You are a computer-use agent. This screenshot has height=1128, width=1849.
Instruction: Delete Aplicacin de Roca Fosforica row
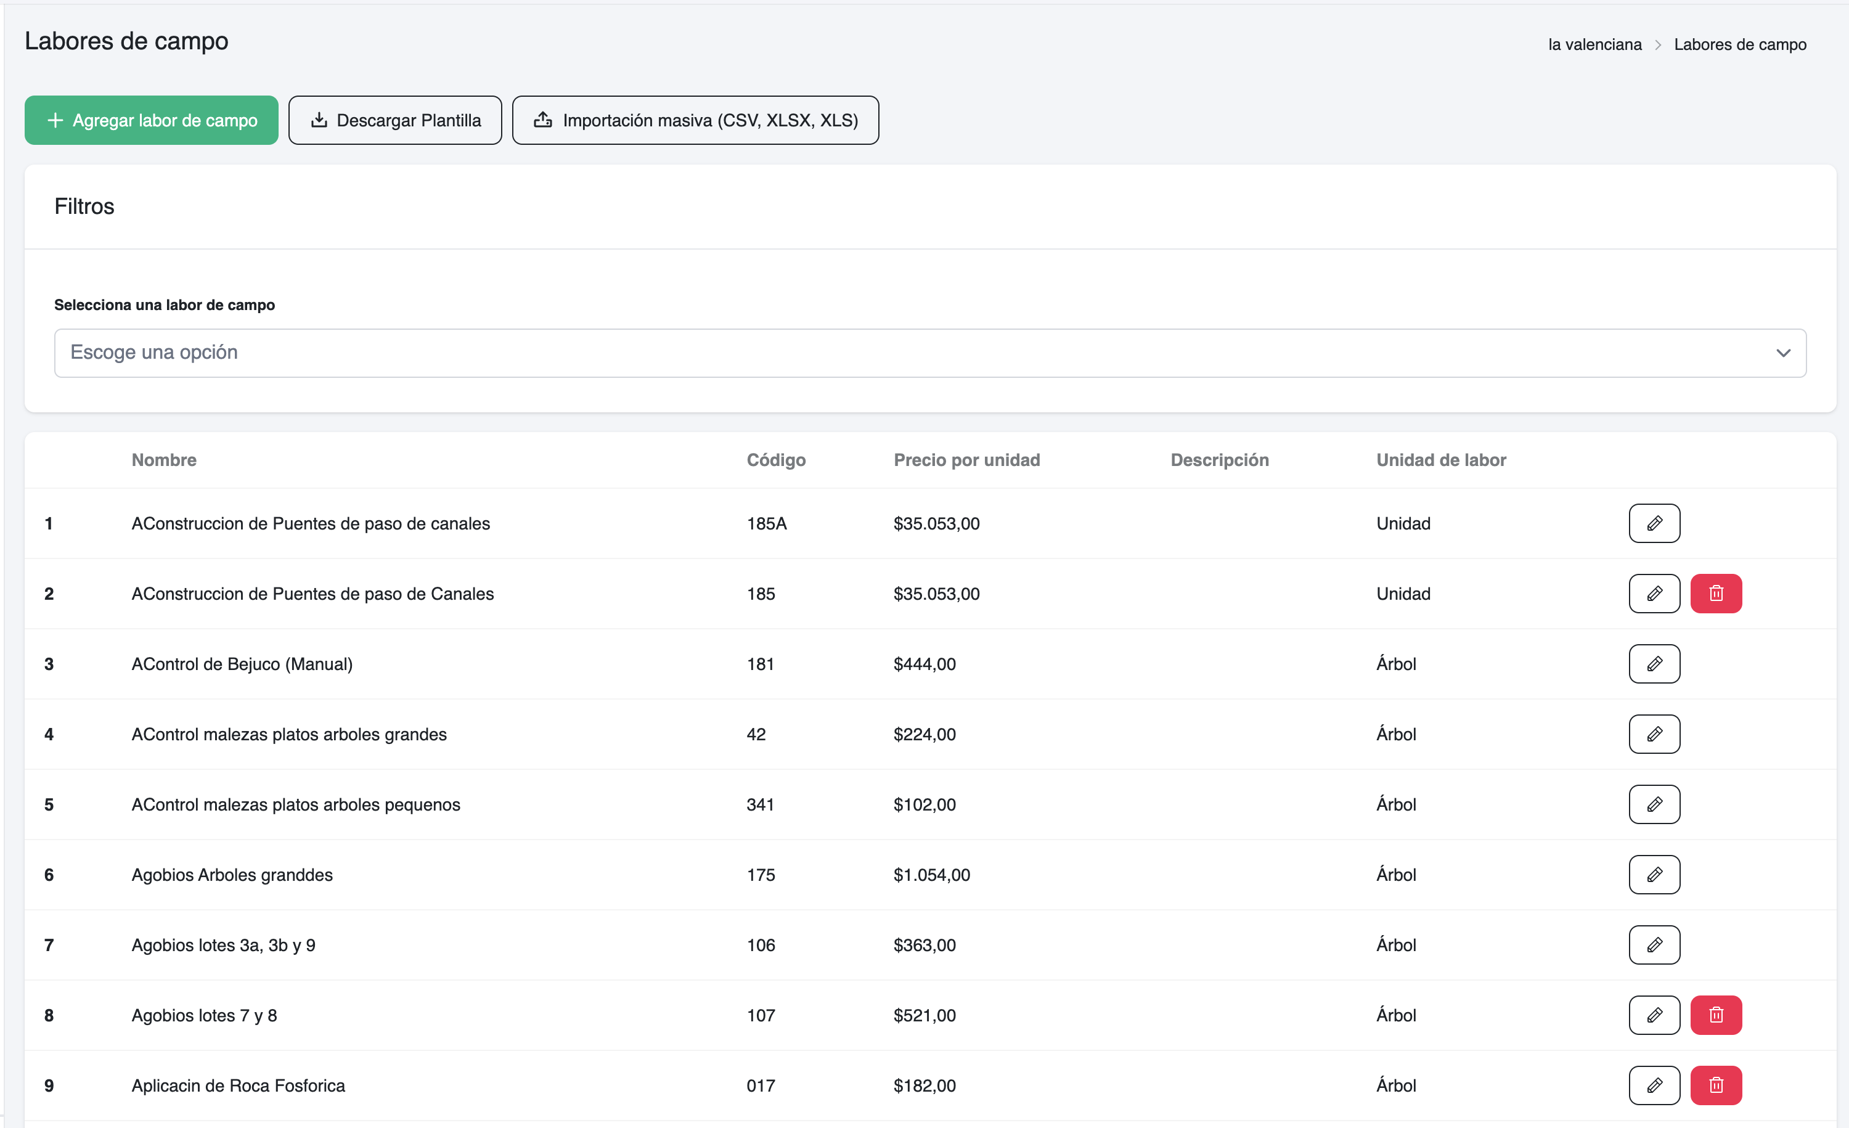click(x=1715, y=1085)
